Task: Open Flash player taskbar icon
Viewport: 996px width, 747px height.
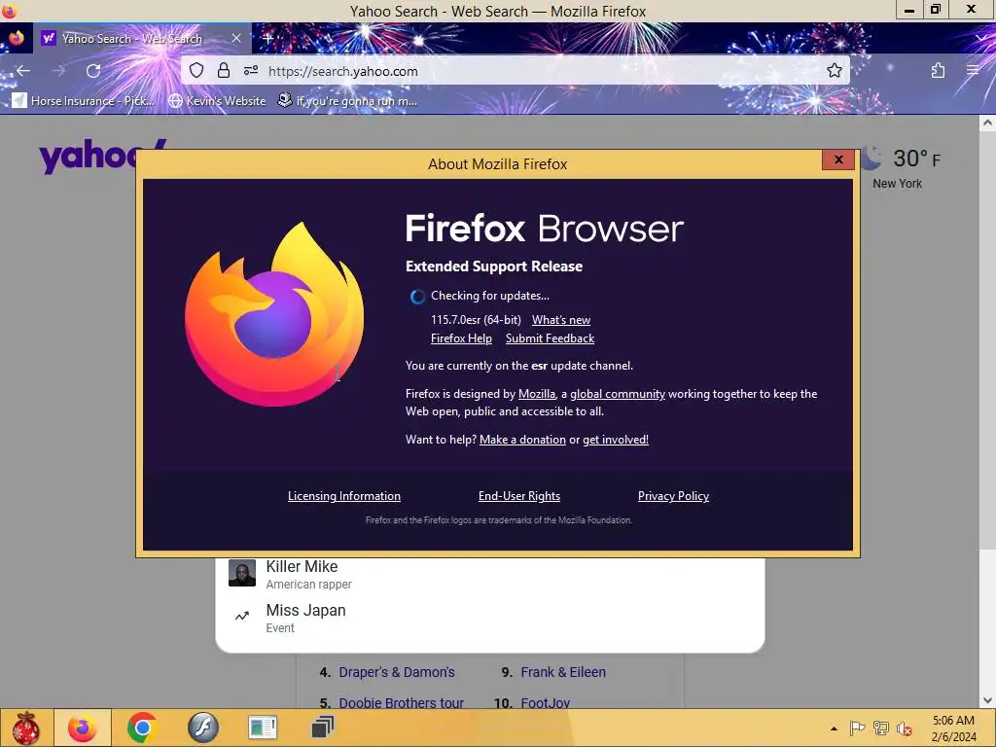Action: (202, 728)
